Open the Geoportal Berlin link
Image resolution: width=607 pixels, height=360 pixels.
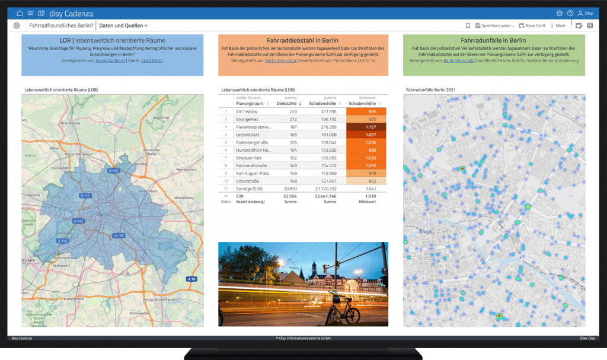point(111,60)
